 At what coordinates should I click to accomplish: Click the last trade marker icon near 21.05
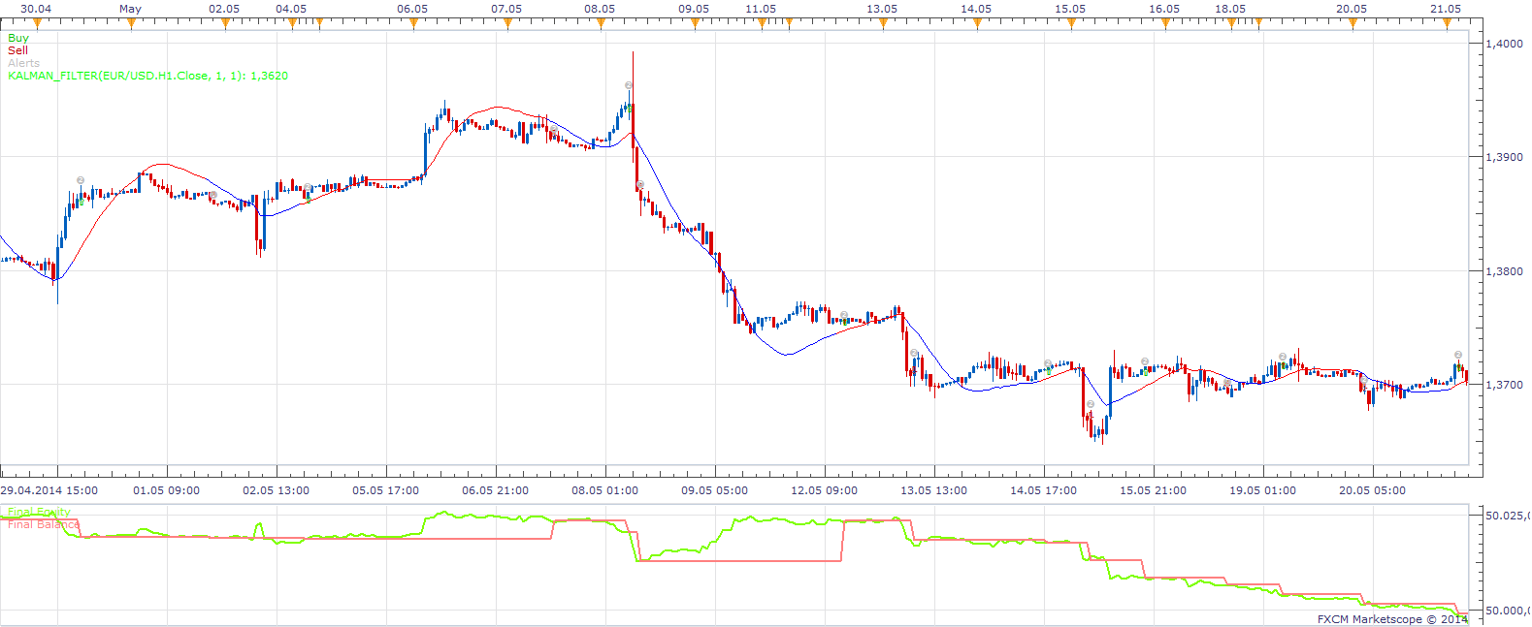[1458, 355]
